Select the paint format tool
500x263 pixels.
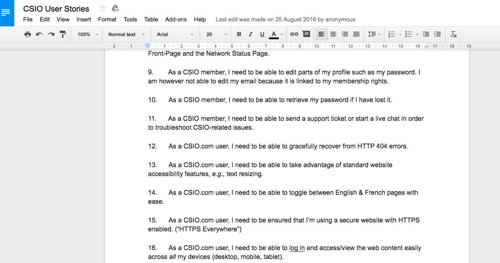coord(63,34)
